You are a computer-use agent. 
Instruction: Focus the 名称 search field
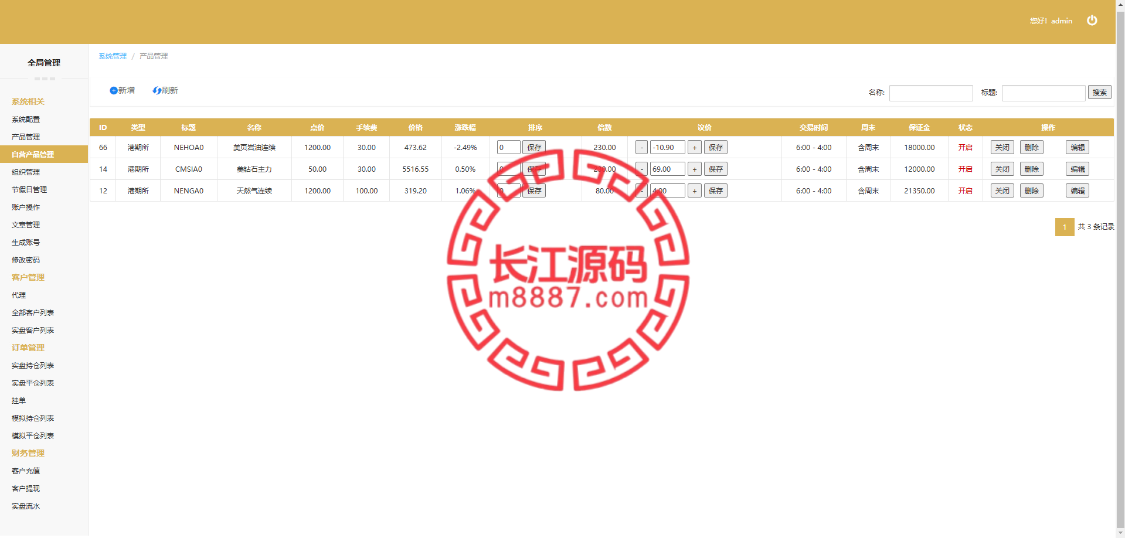931,93
